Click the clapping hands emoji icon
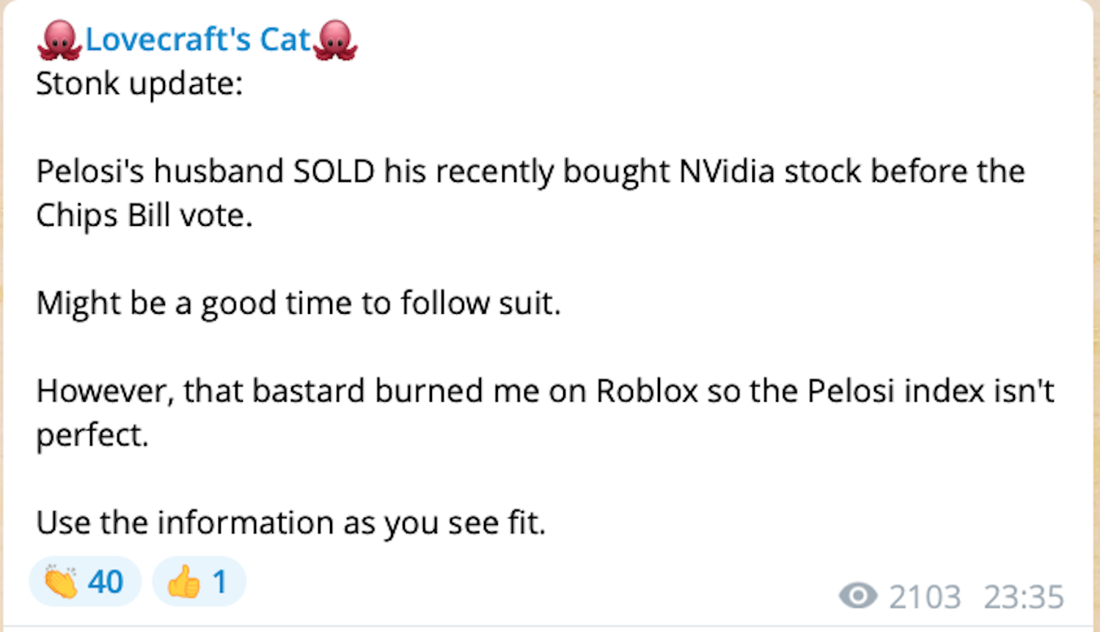The image size is (1100, 632). [61, 582]
